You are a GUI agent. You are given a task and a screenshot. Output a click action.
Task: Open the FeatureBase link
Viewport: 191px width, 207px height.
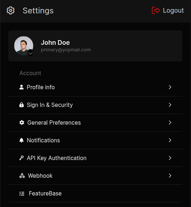95,193
